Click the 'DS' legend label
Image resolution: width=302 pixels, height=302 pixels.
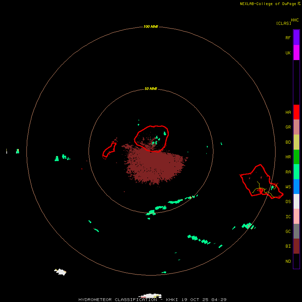[x=288, y=201]
